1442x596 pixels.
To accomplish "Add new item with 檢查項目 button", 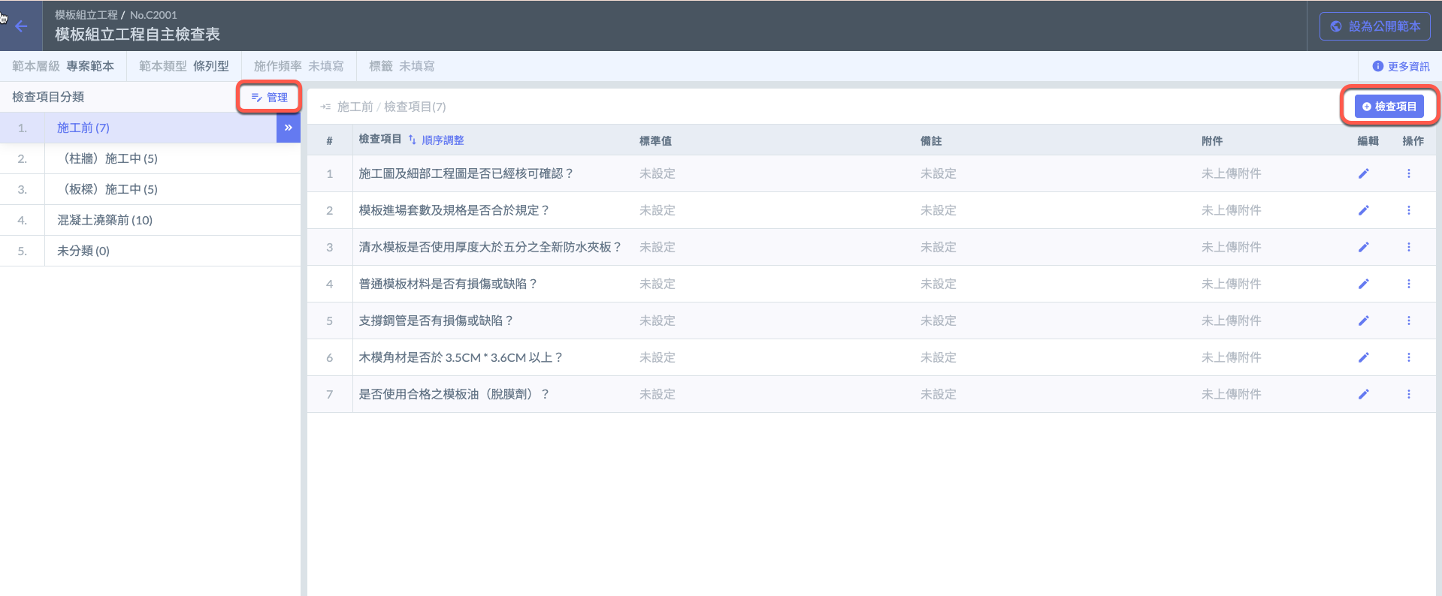I will click(1389, 107).
